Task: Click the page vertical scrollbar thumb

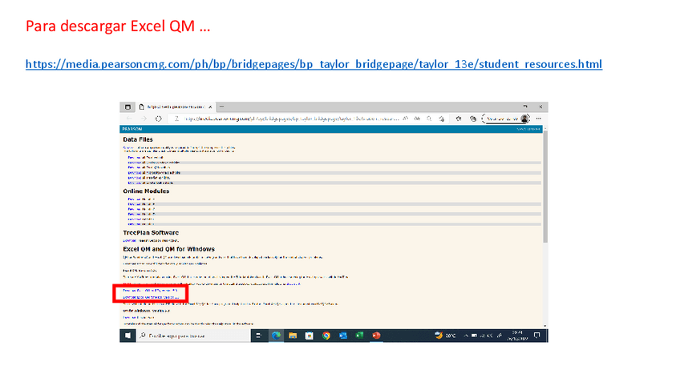Action: (545, 187)
